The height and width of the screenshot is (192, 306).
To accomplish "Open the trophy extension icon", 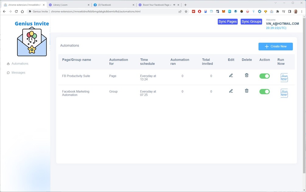I will (x=266, y=12).
